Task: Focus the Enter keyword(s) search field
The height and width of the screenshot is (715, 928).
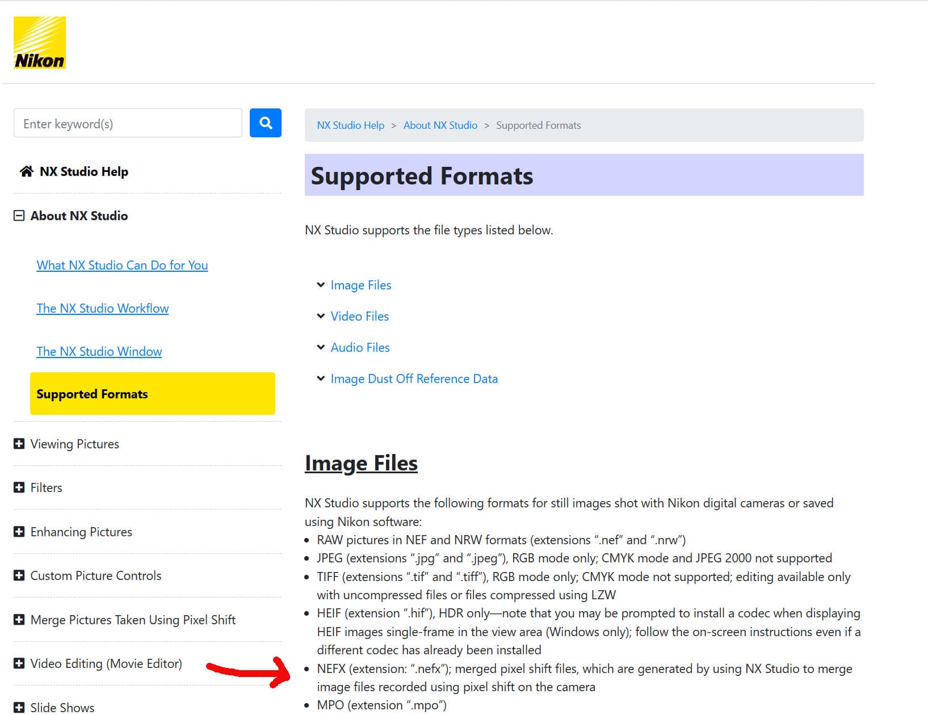Action: 128,123
